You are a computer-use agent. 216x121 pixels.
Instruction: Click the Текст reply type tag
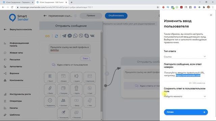[85, 58]
